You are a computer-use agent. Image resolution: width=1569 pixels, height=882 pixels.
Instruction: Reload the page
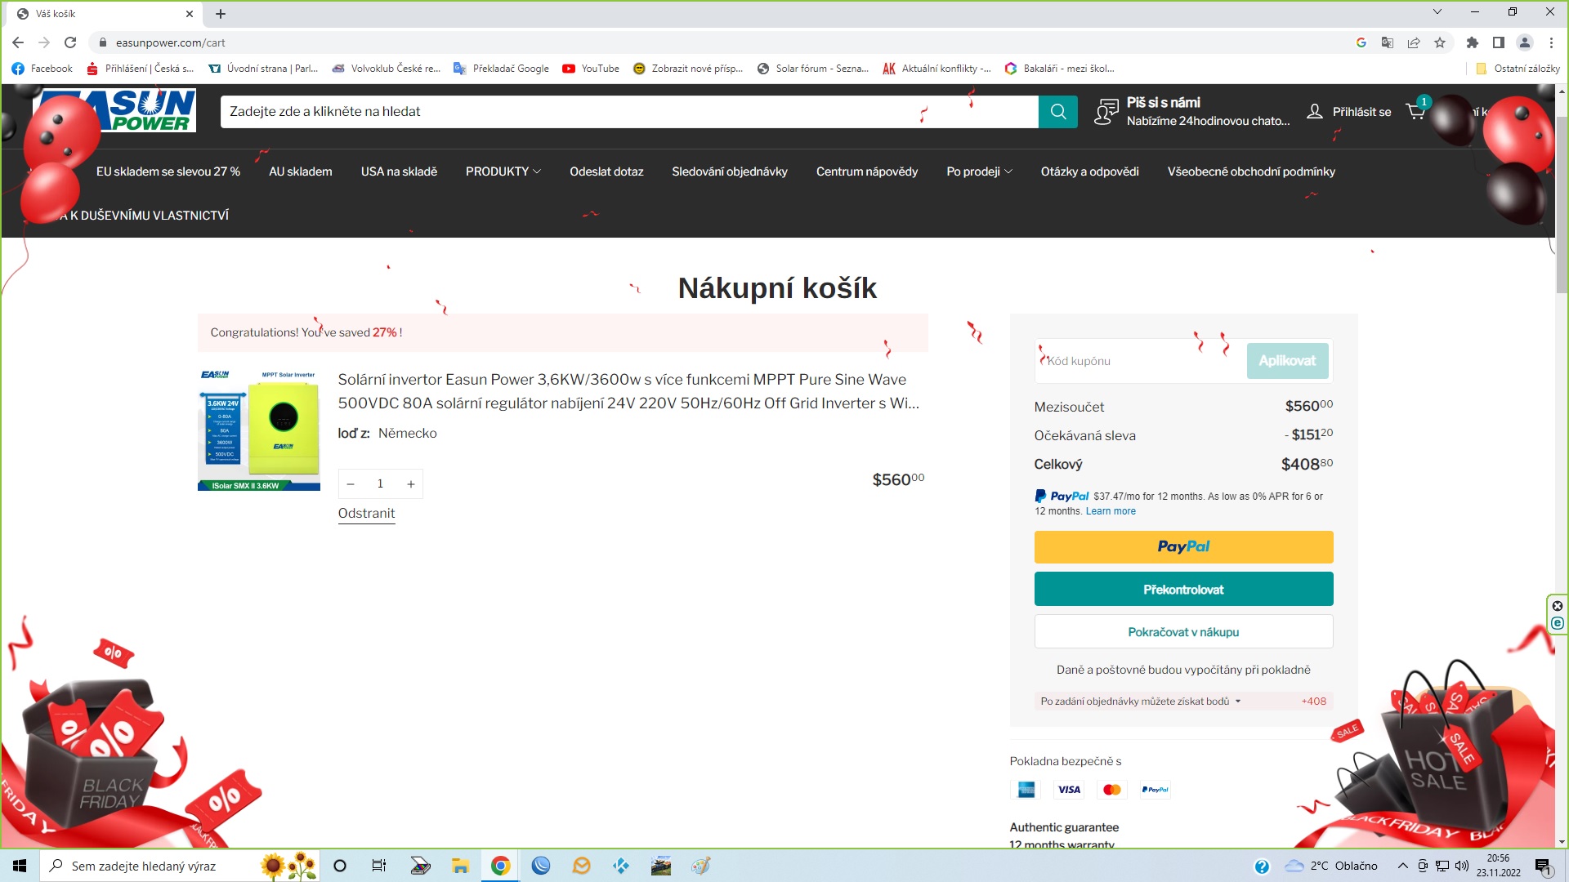[x=70, y=42]
